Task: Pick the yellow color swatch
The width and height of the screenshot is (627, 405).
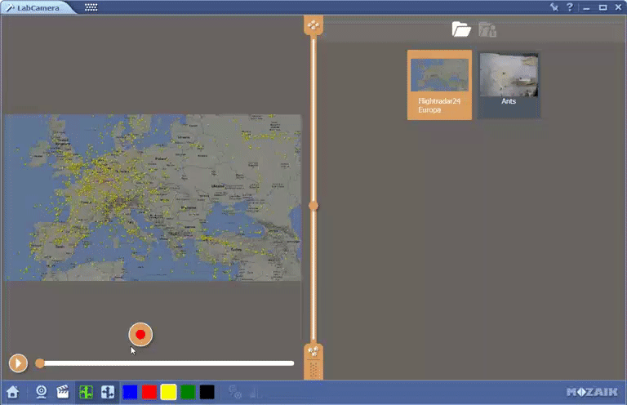Action: tap(168, 392)
